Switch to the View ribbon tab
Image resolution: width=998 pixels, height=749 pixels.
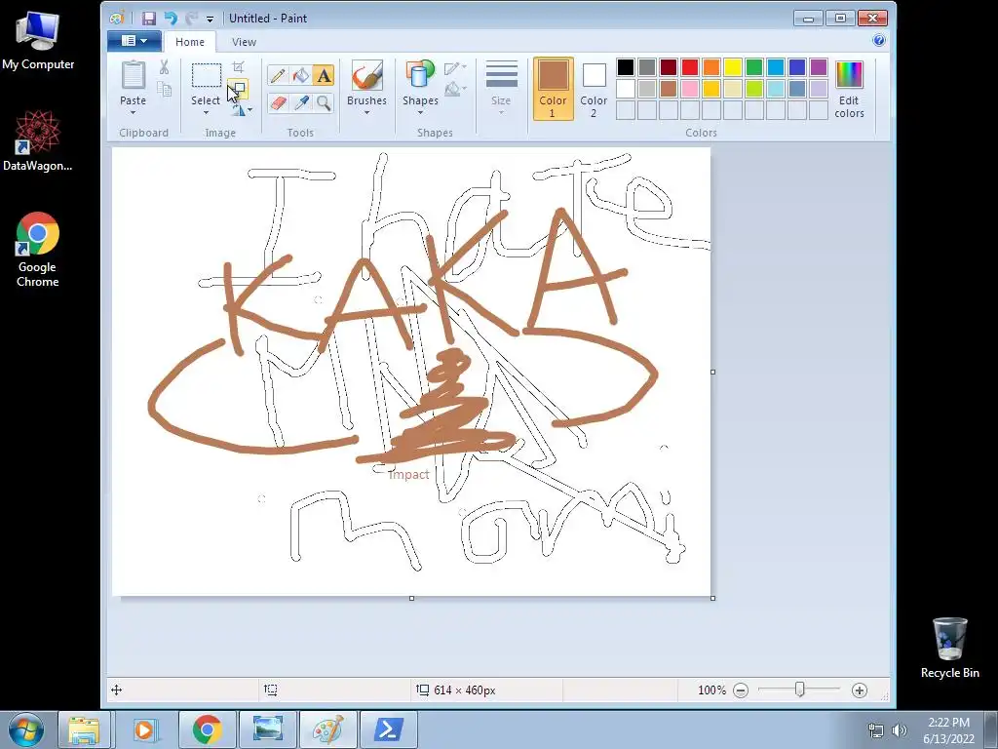244,42
